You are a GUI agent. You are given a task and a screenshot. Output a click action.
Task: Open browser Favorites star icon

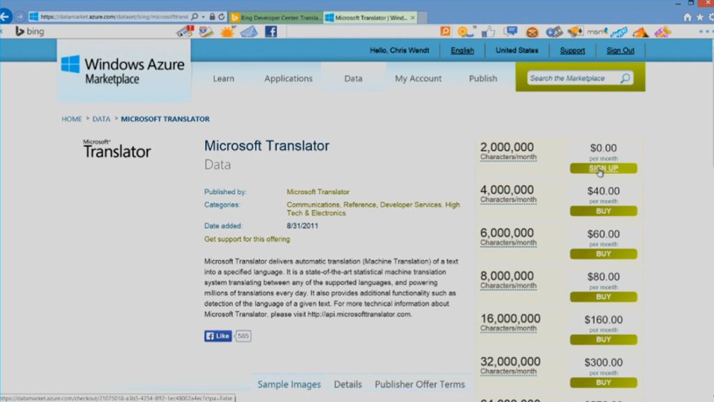[x=700, y=17]
